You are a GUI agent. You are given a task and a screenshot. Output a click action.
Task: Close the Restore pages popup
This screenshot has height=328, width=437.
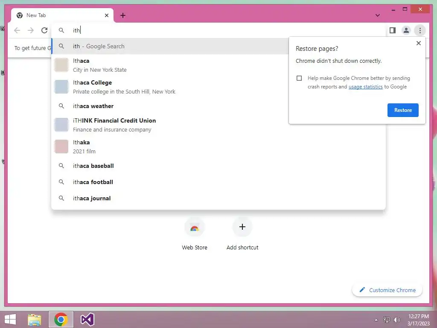(x=418, y=43)
